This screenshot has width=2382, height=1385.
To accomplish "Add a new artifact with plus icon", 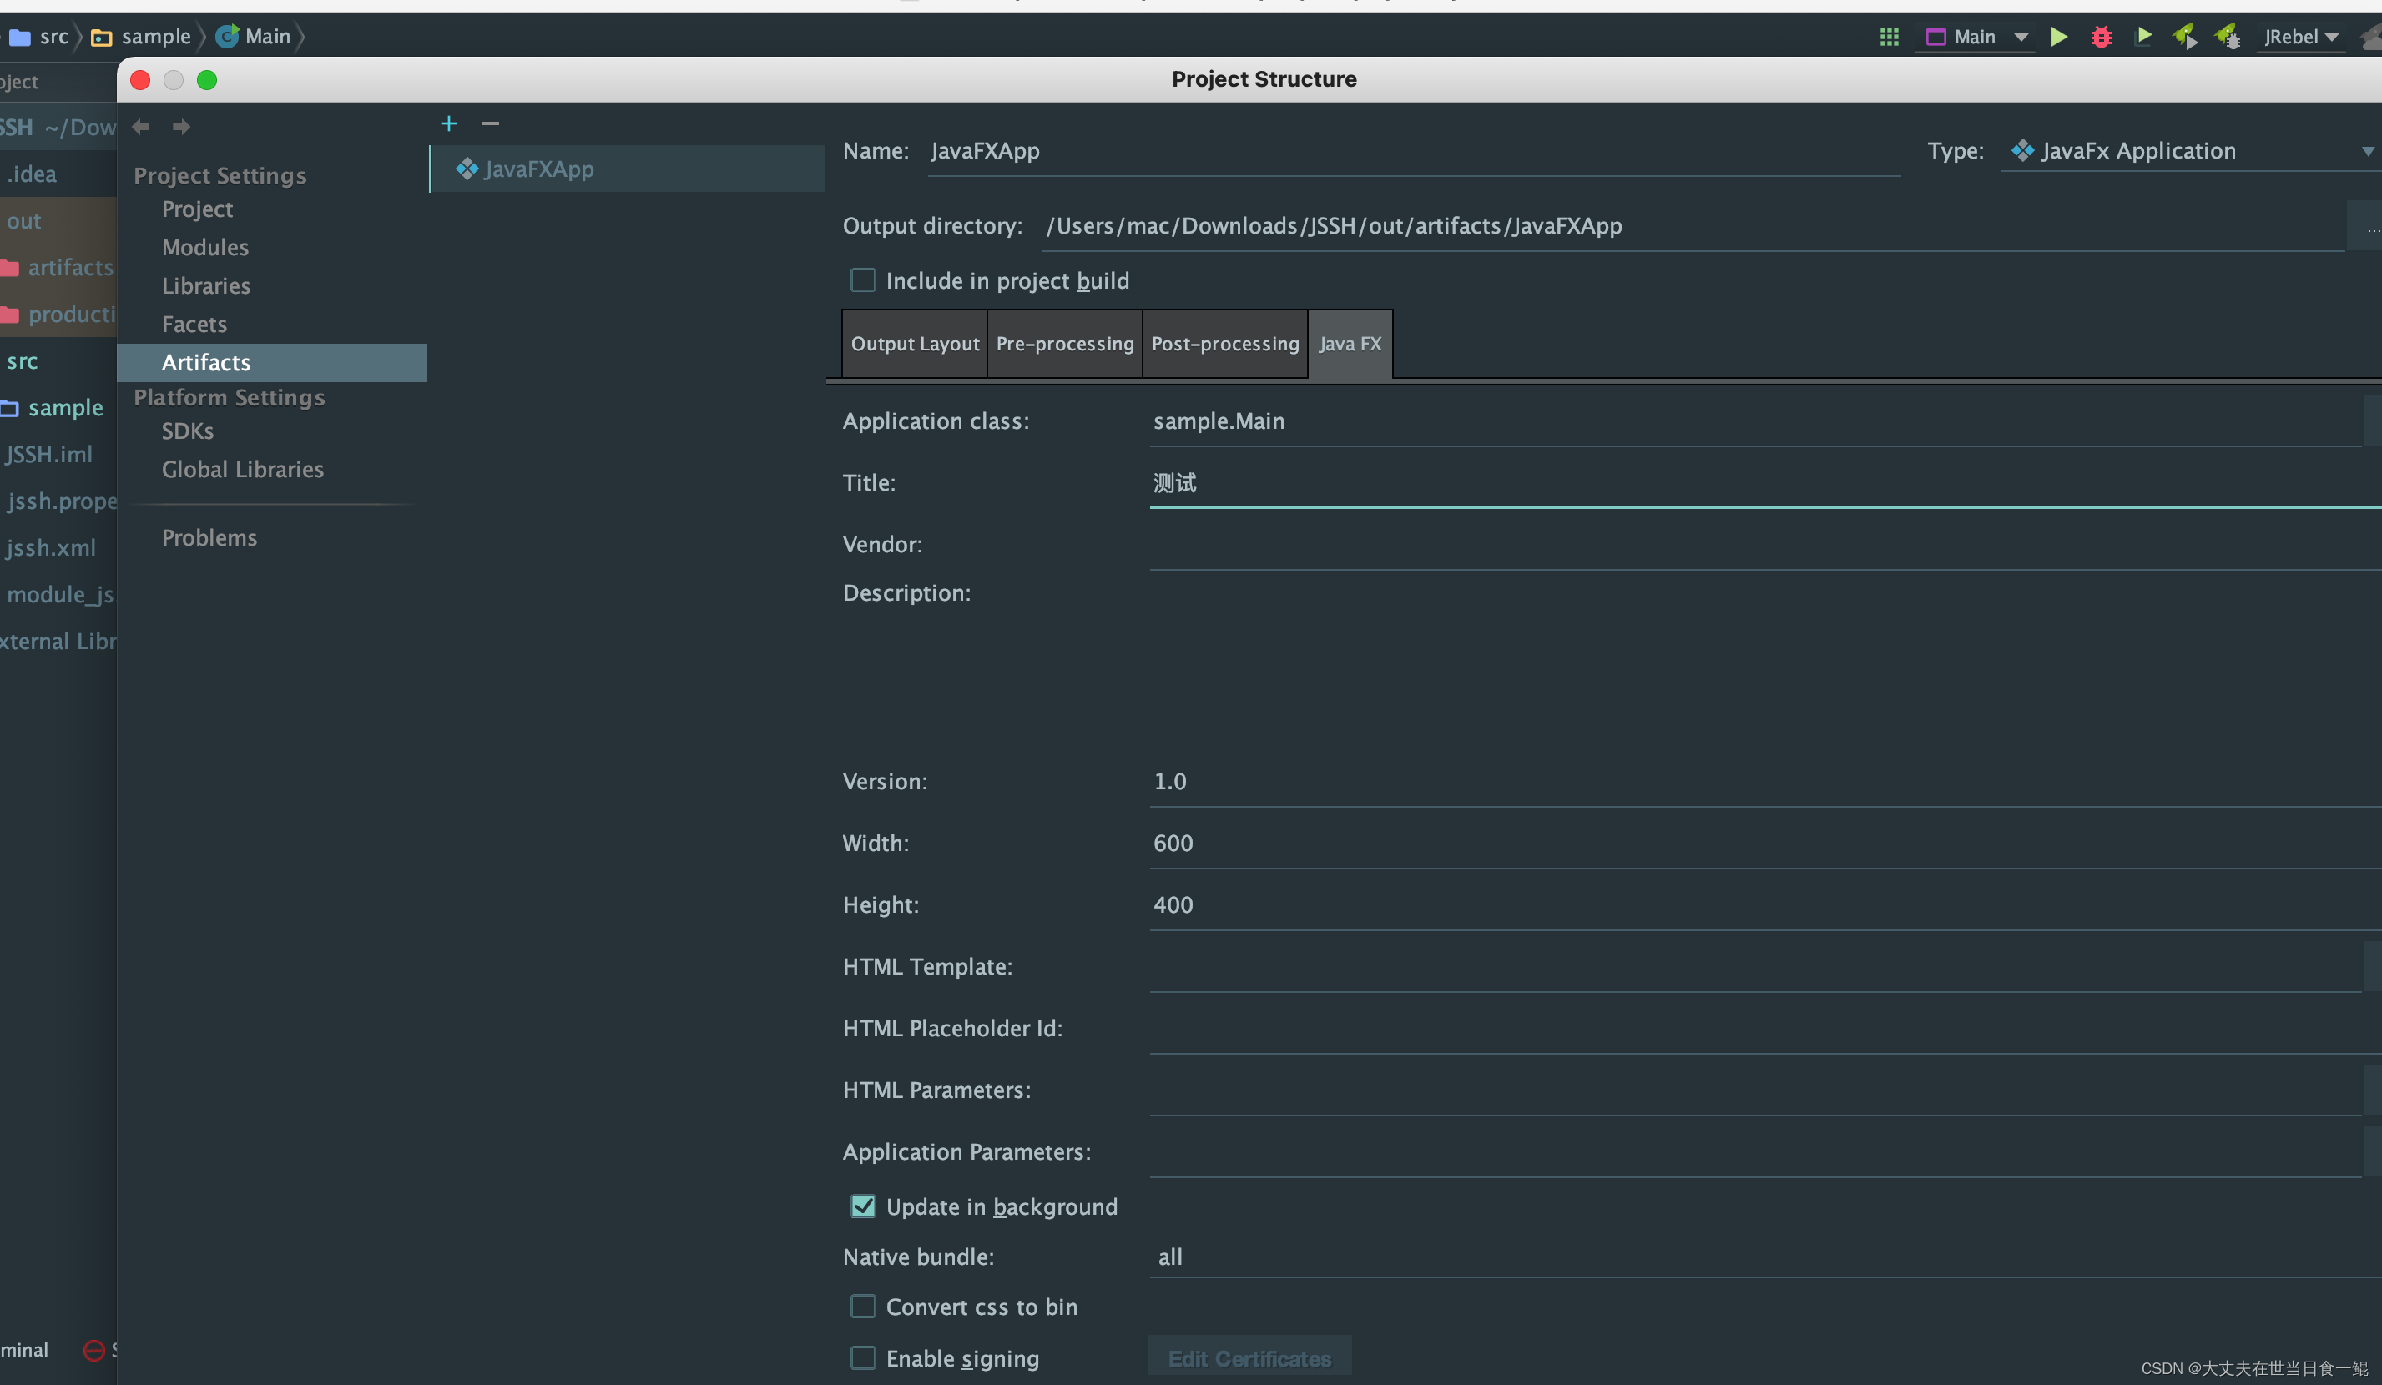I will click(x=449, y=123).
